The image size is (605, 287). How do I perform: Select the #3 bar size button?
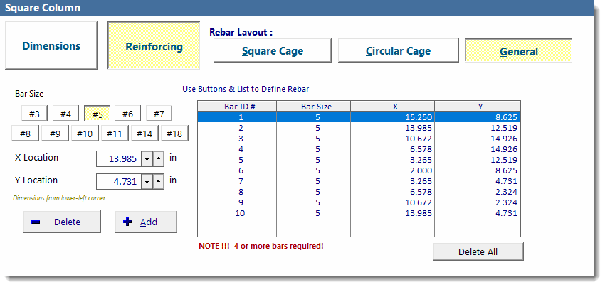click(34, 114)
